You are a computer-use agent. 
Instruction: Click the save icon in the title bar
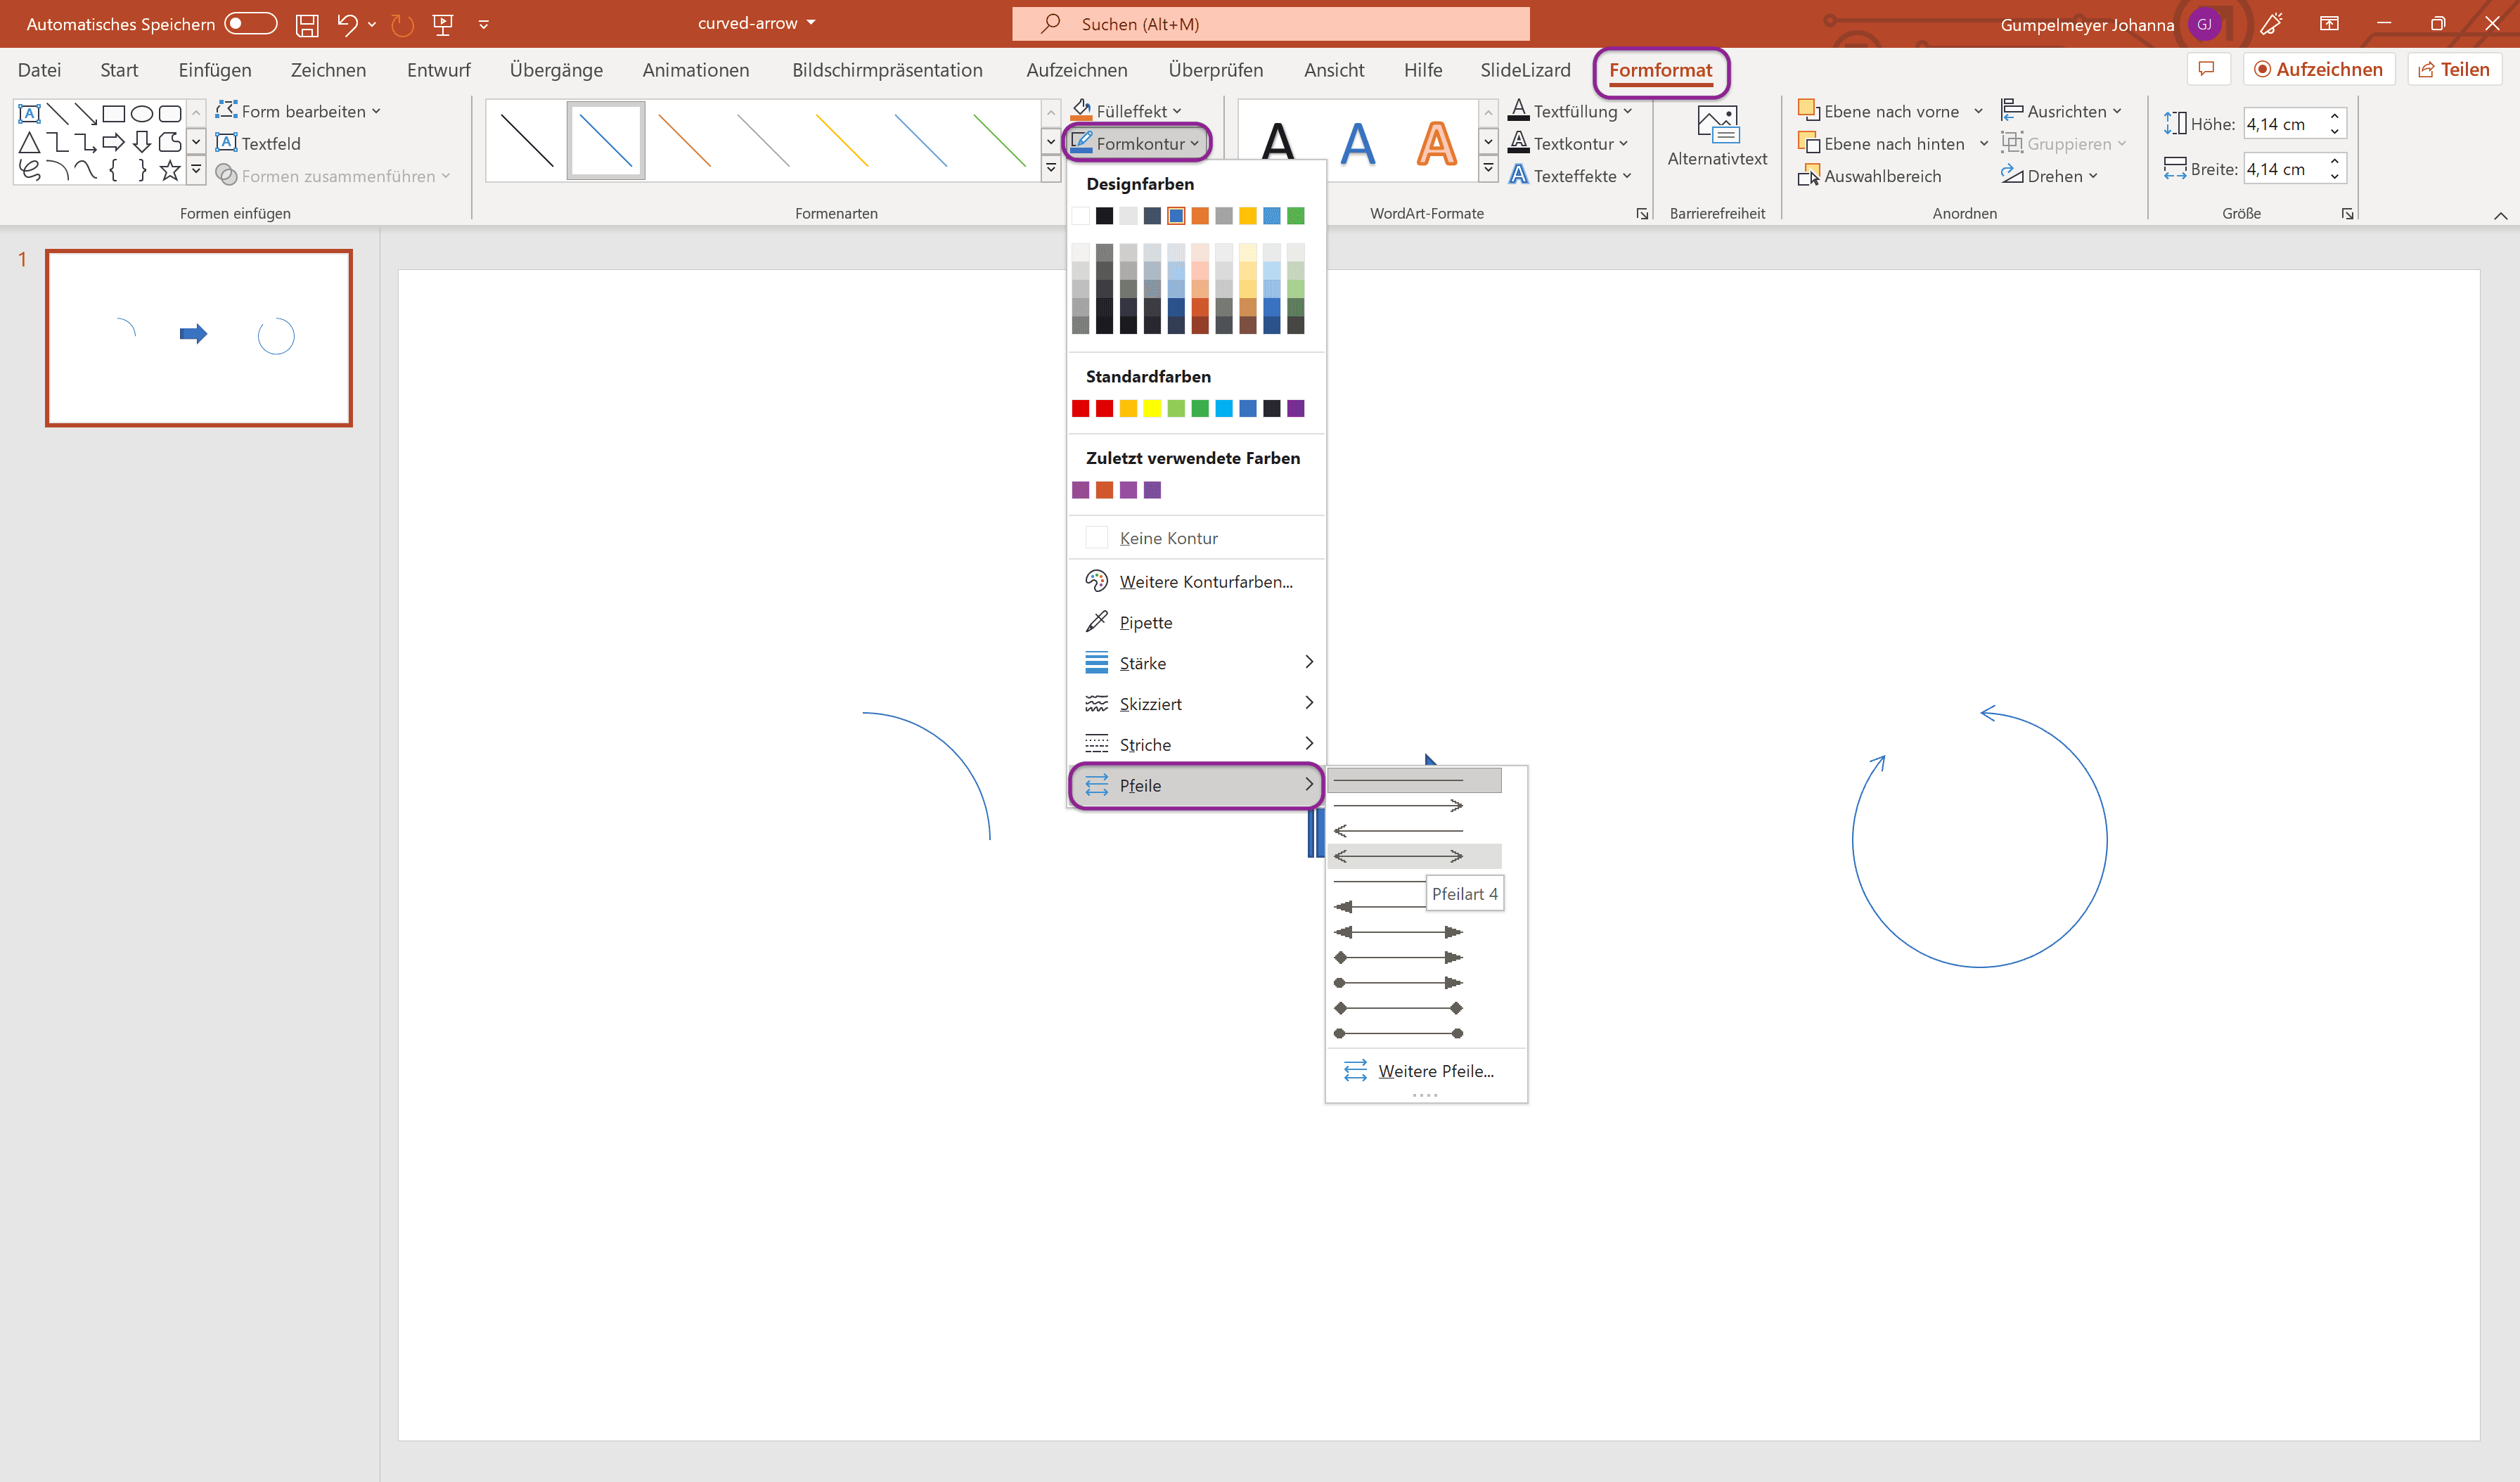pyautogui.click(x=307, y=24)
